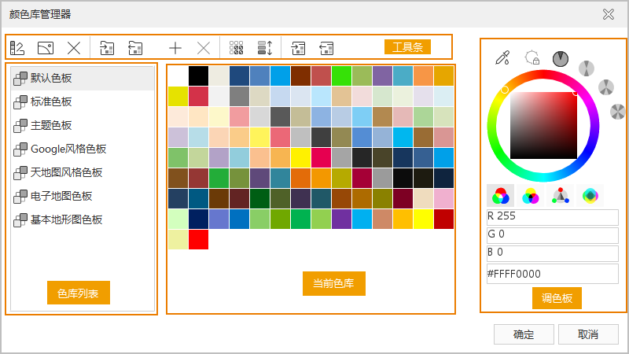Click the black X delete icon in toolbar

click(x=73, y=48)
